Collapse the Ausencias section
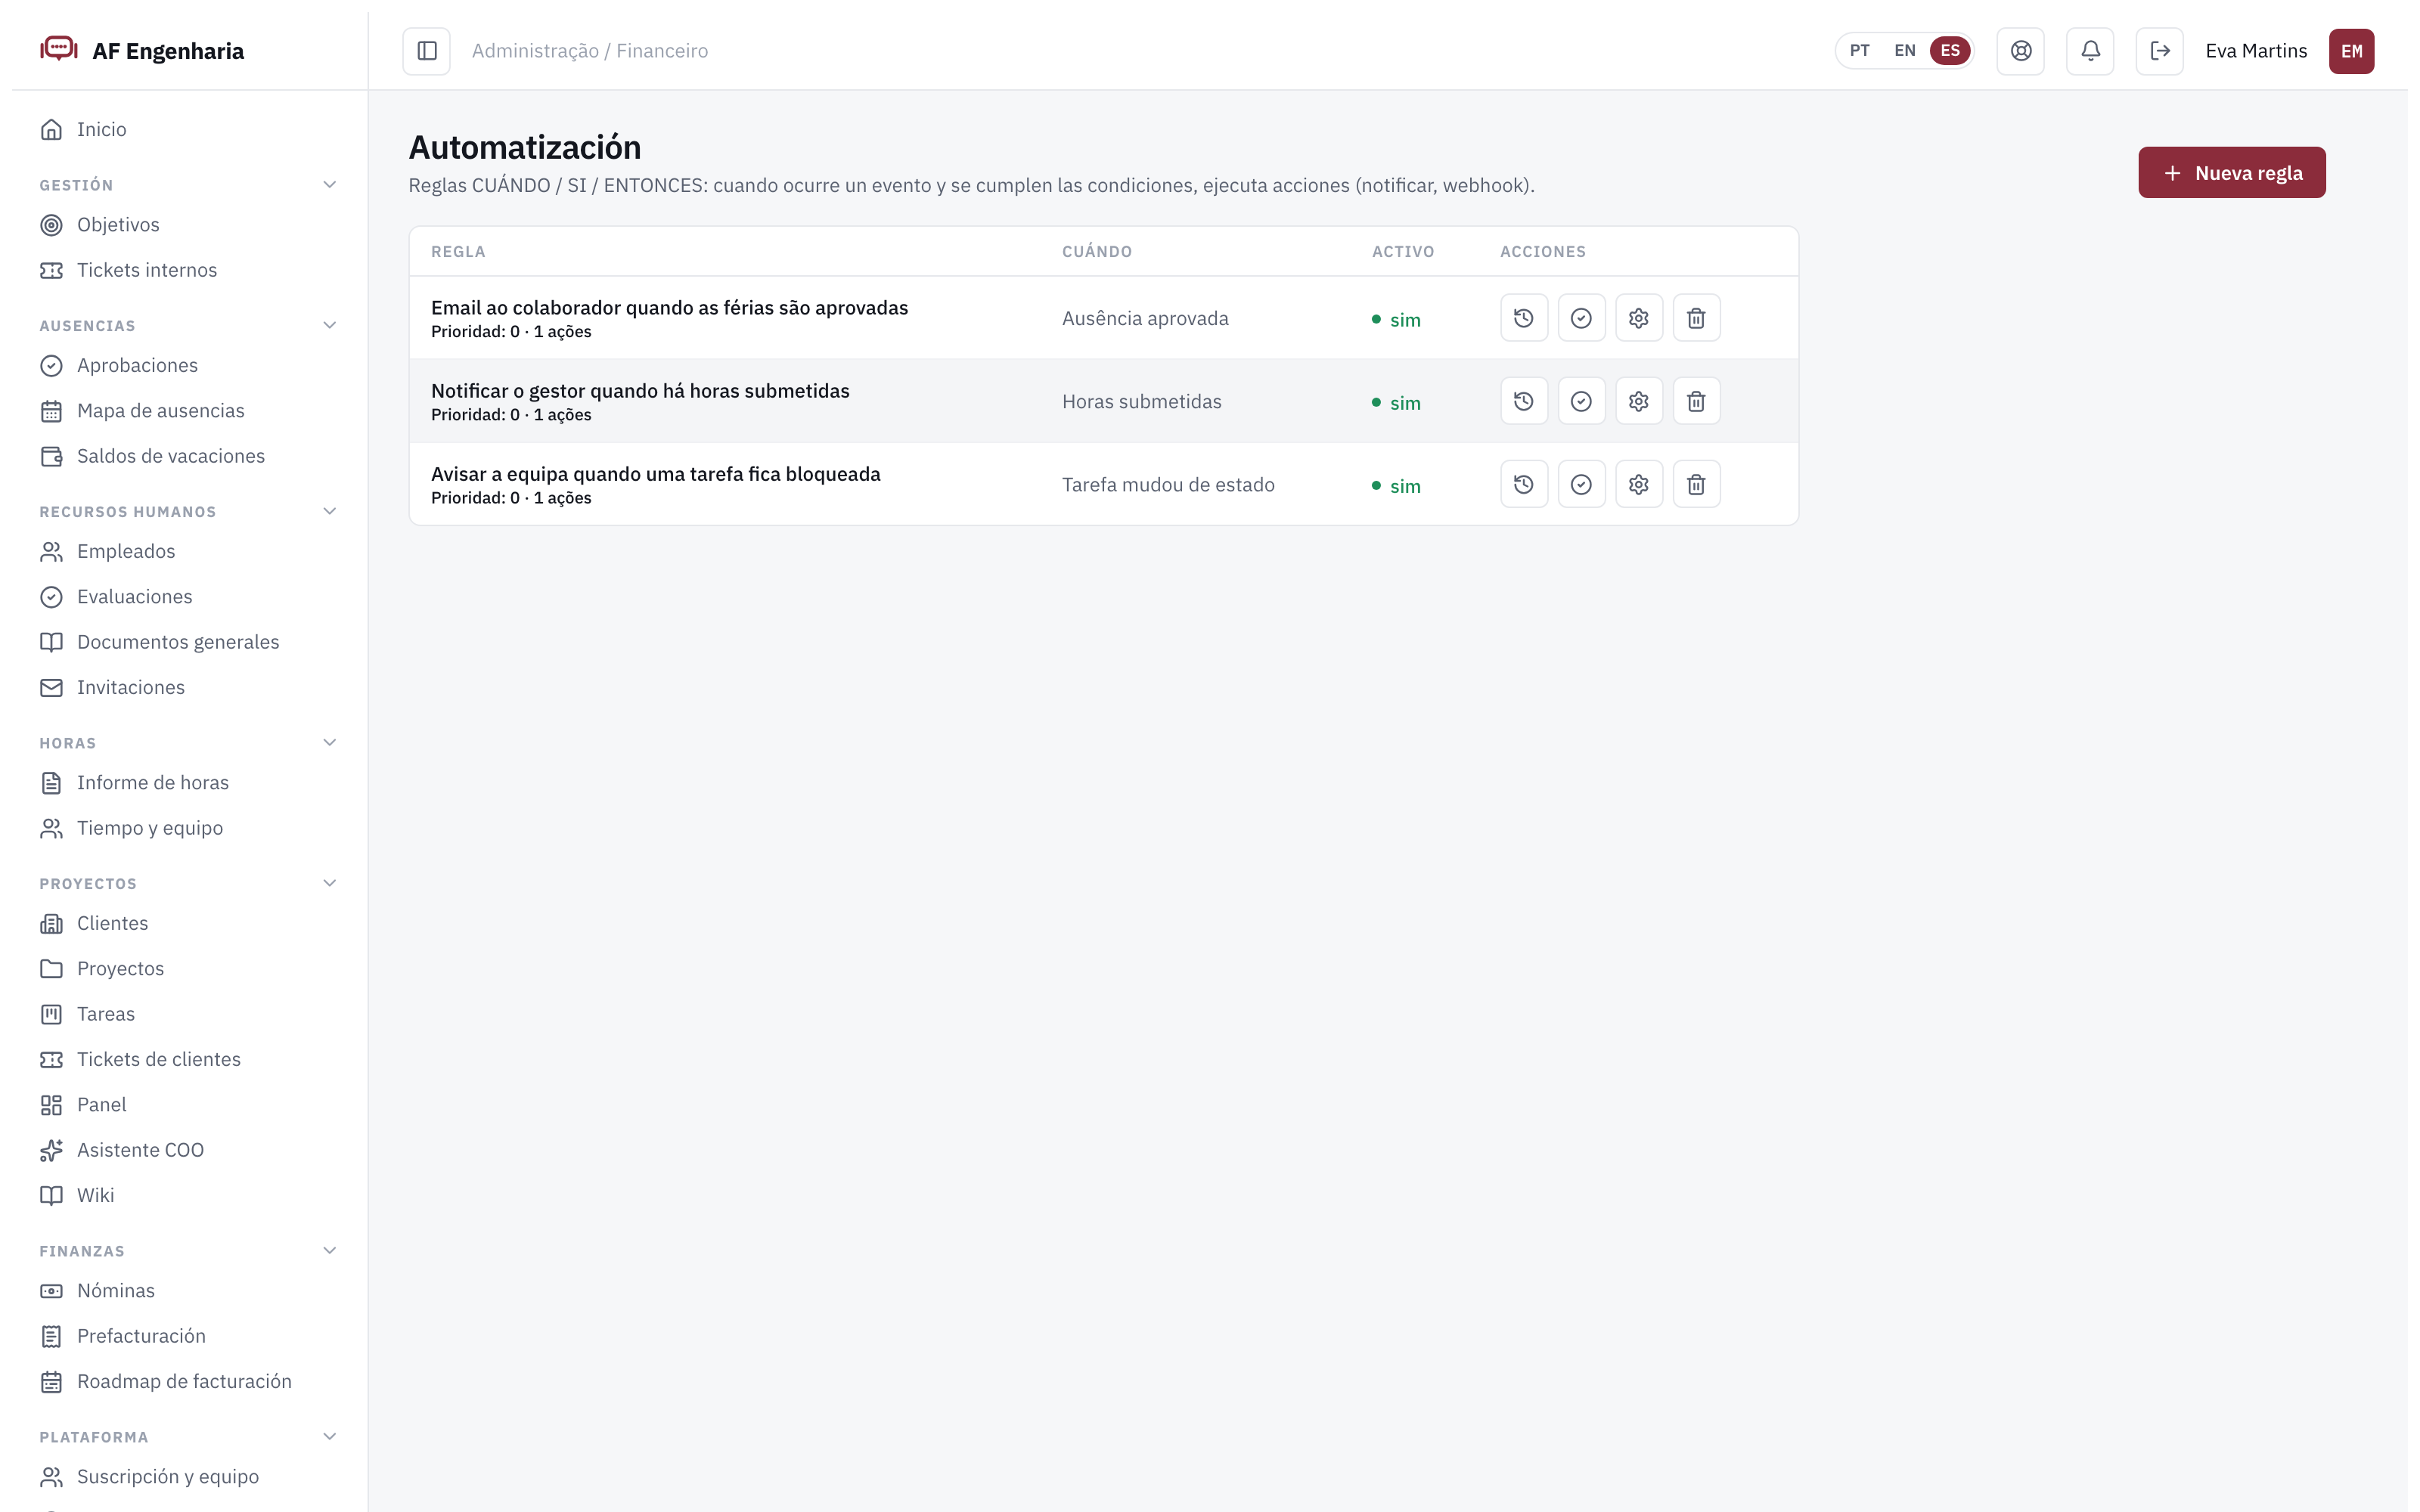This screenshot has height=1512, width=2420. (330, 325)
